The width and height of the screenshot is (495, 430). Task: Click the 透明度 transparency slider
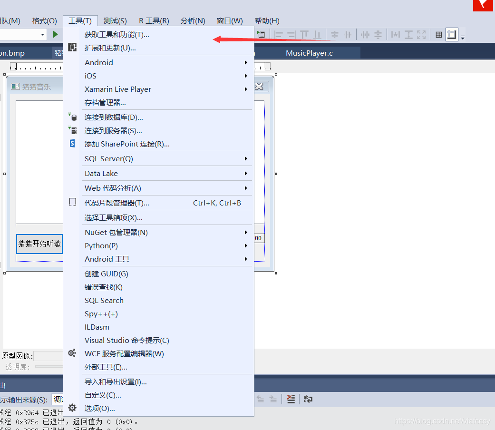point(49,367)
